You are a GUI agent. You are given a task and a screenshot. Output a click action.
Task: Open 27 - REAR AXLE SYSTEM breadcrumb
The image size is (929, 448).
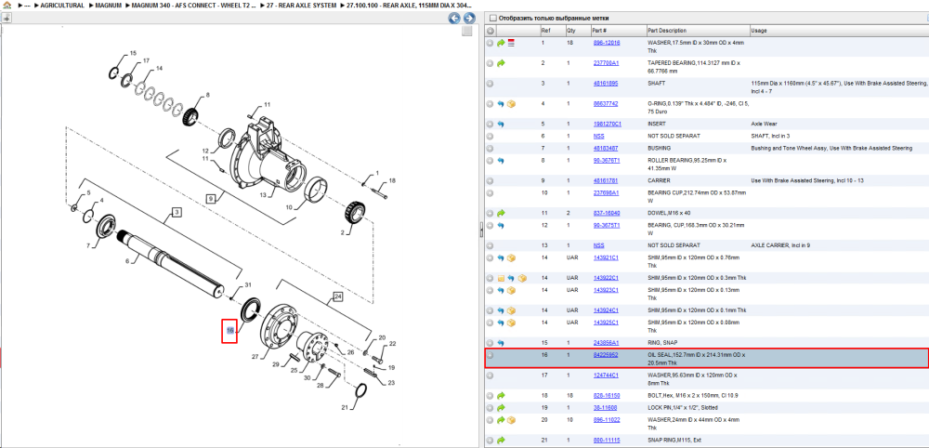301,6
